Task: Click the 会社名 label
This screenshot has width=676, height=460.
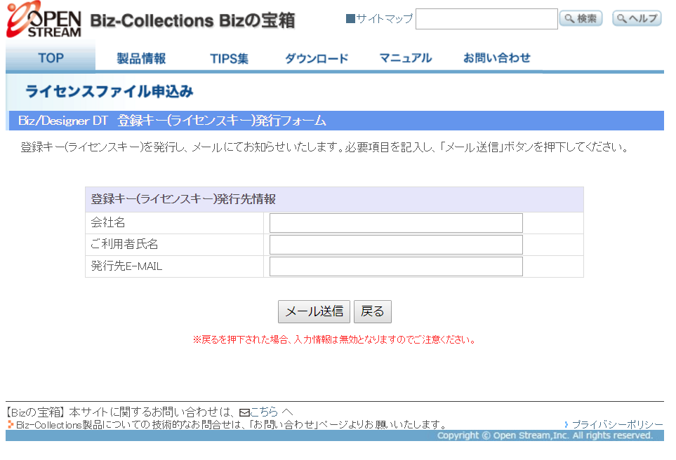Action: pos(108,222)
